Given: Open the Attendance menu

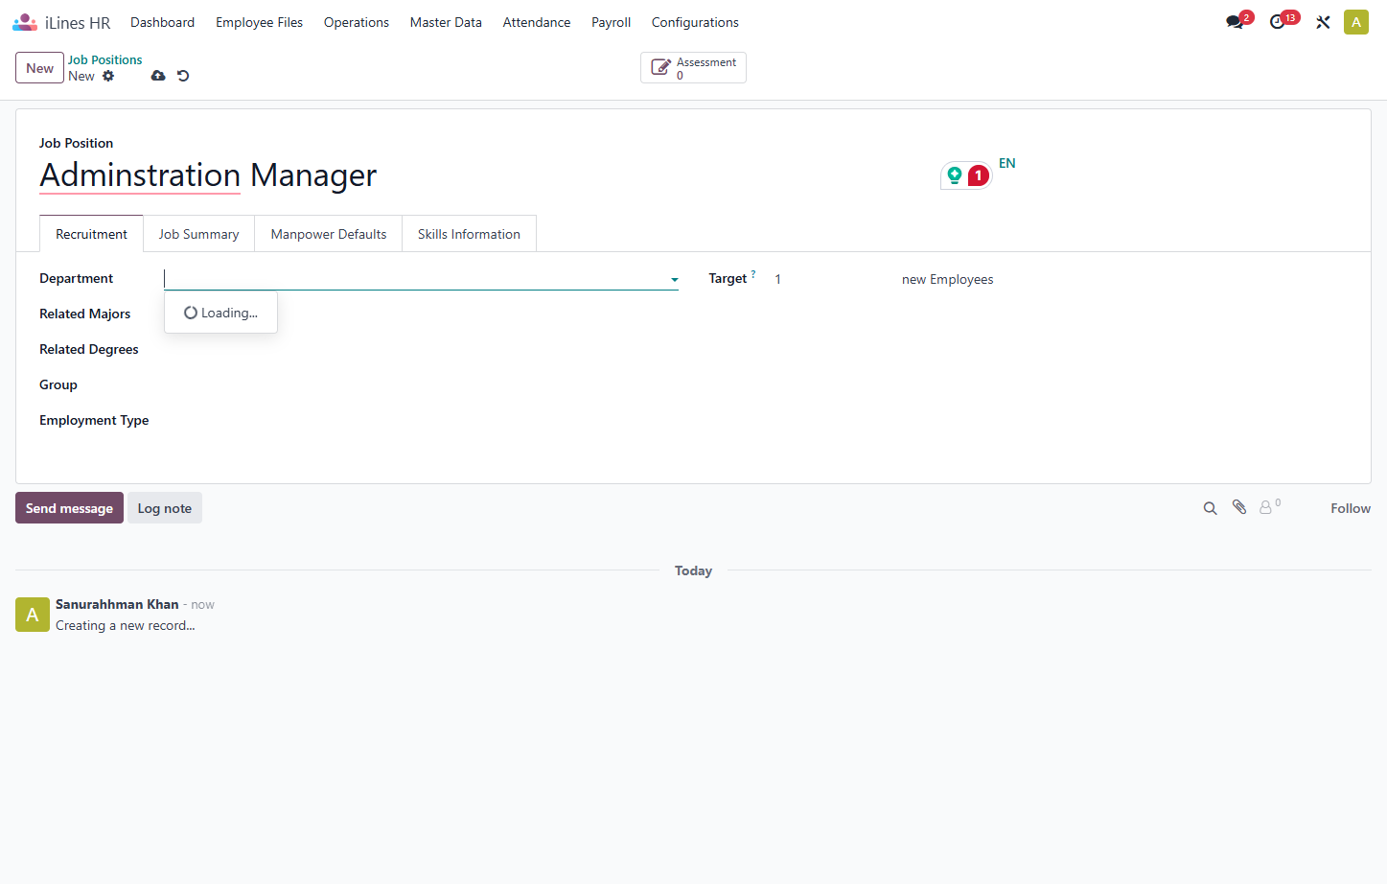Looking at the screenshot, I should pyautogui.click(x=537, y=22).
